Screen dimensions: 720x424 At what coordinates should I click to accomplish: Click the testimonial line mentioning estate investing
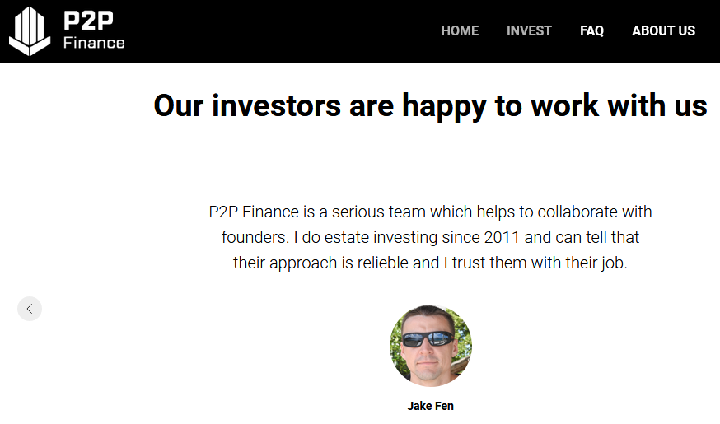pyautogui.click(x=430, y=238)
